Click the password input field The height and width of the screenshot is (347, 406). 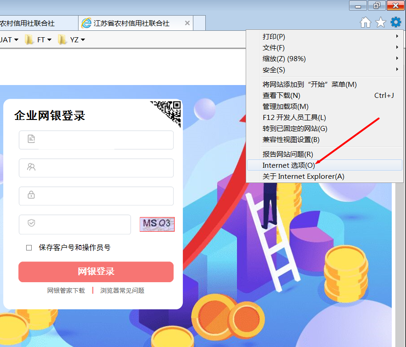(x=96, y=196)
